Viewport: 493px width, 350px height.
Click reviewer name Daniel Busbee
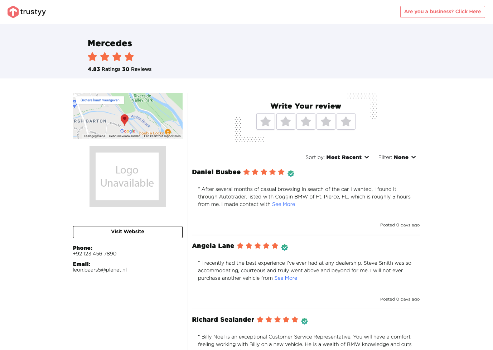(x=216, y=172)
